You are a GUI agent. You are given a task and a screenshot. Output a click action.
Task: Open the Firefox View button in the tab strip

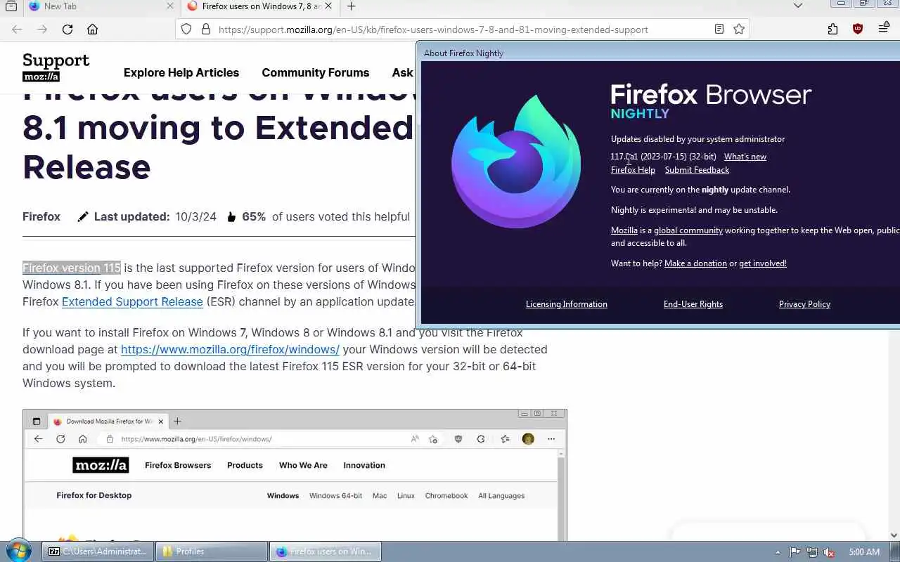11,6
